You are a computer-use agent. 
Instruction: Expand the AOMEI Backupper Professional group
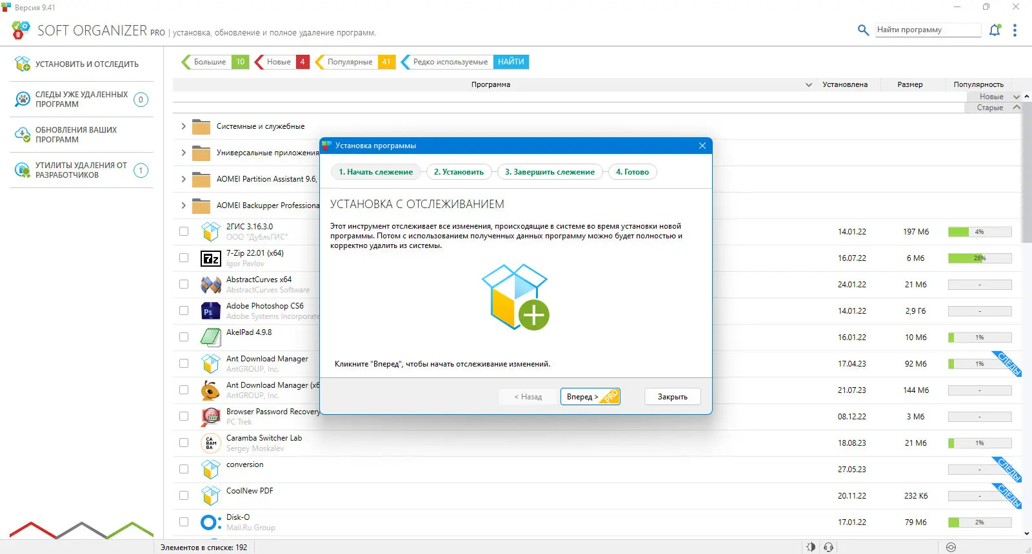point(183,205)
